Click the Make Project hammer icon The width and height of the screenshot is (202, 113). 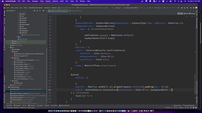coord(112,8)
